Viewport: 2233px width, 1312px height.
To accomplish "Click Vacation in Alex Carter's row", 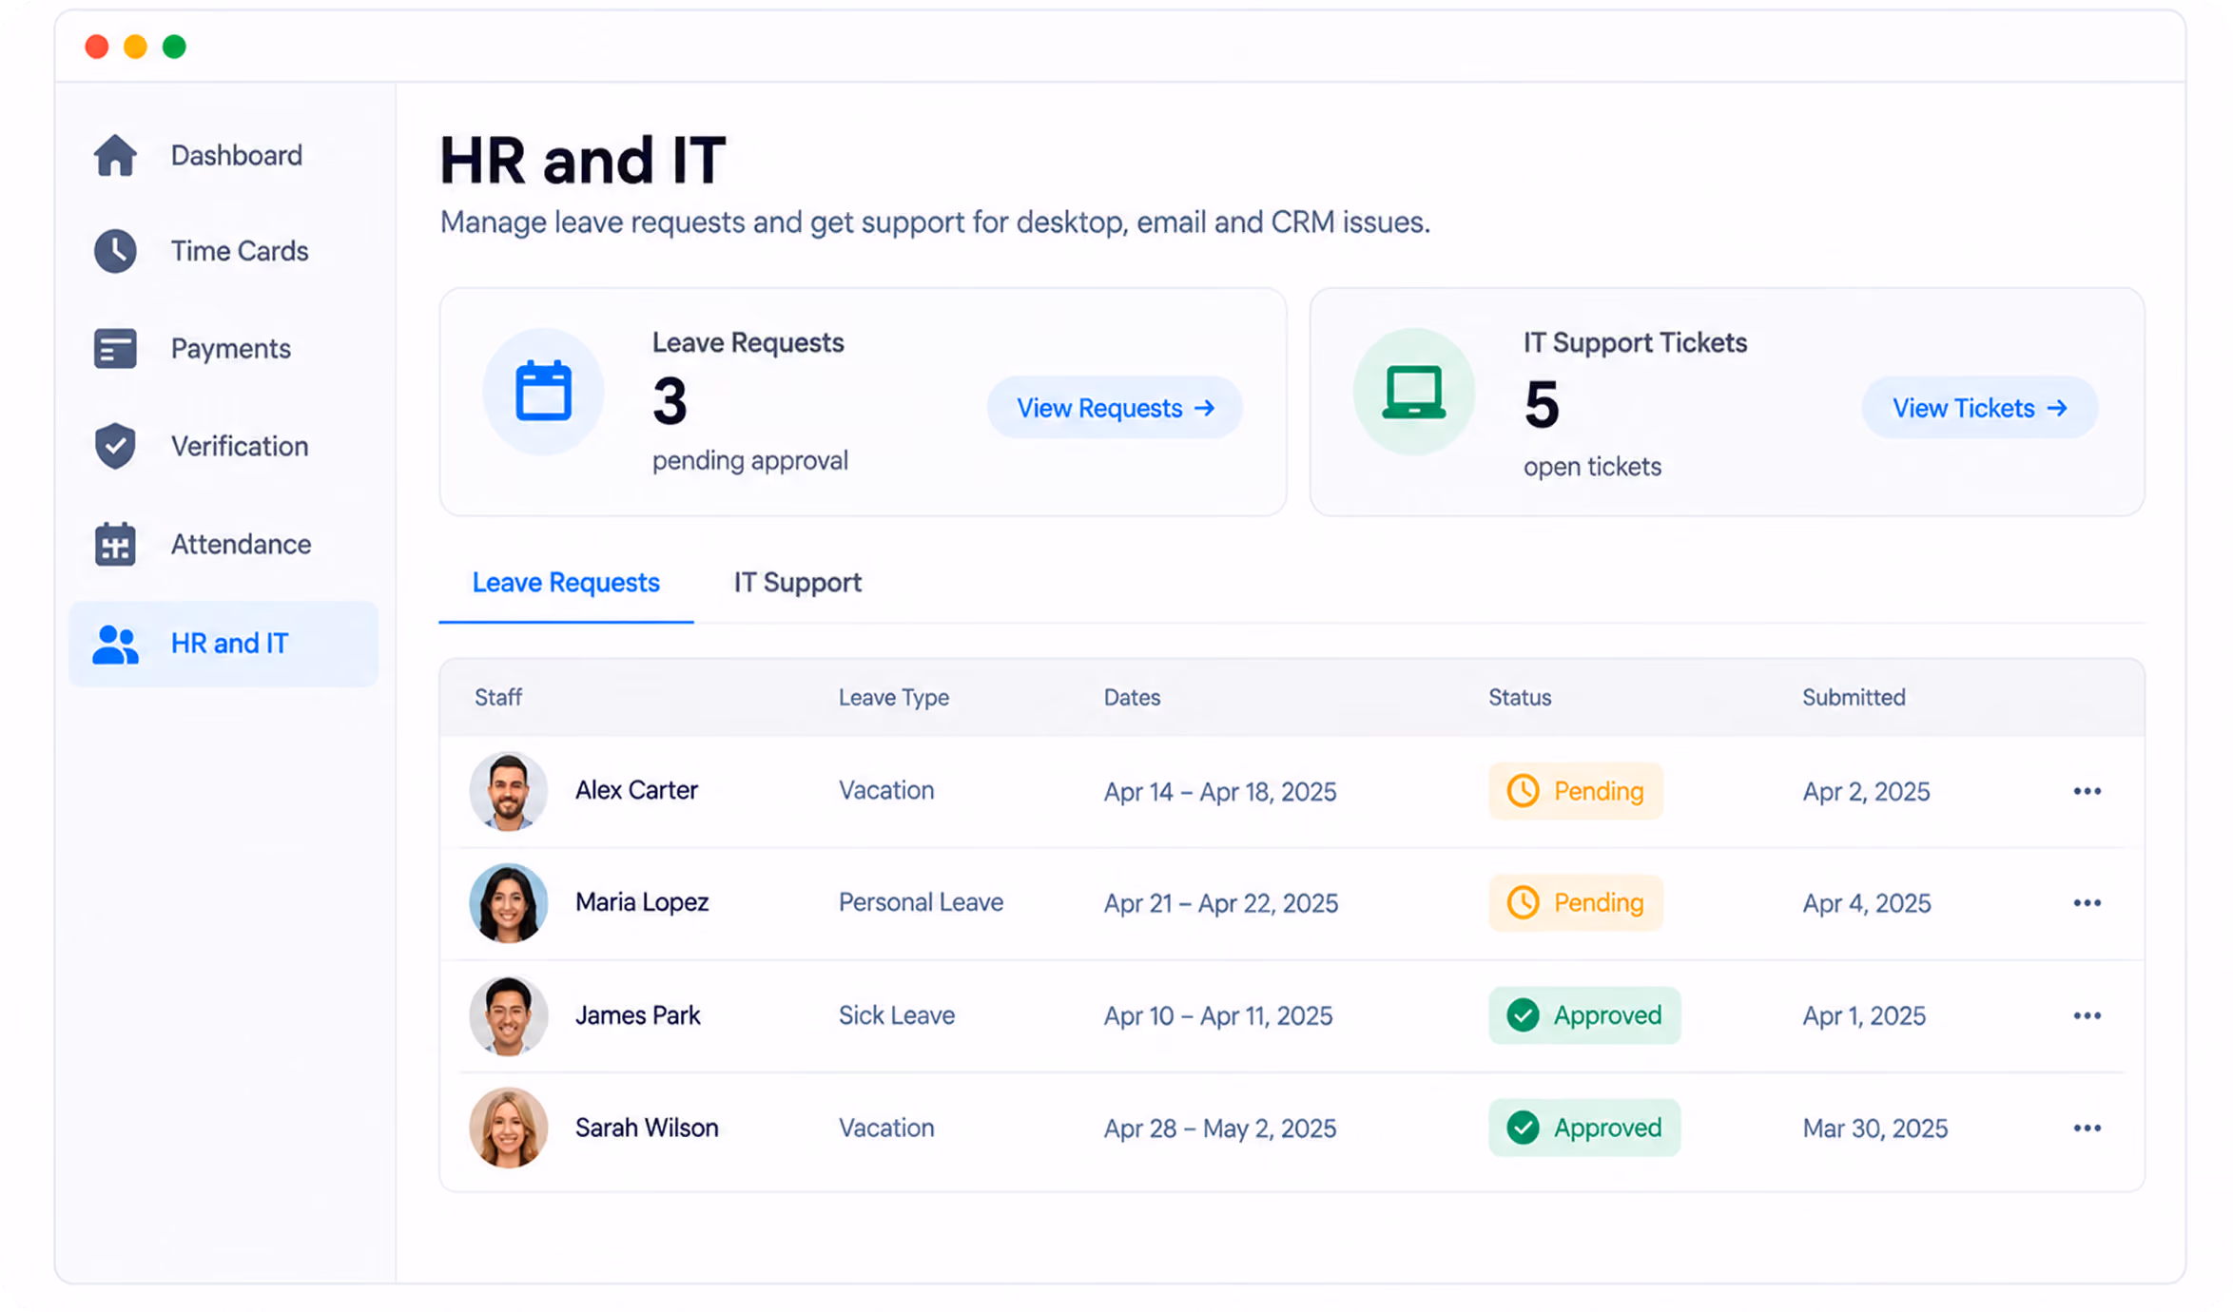I will tap(885, 790).
